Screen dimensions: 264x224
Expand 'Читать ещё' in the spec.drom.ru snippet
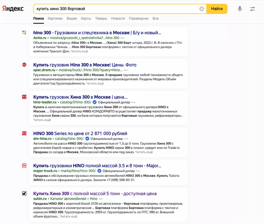[x=95, y=84]
